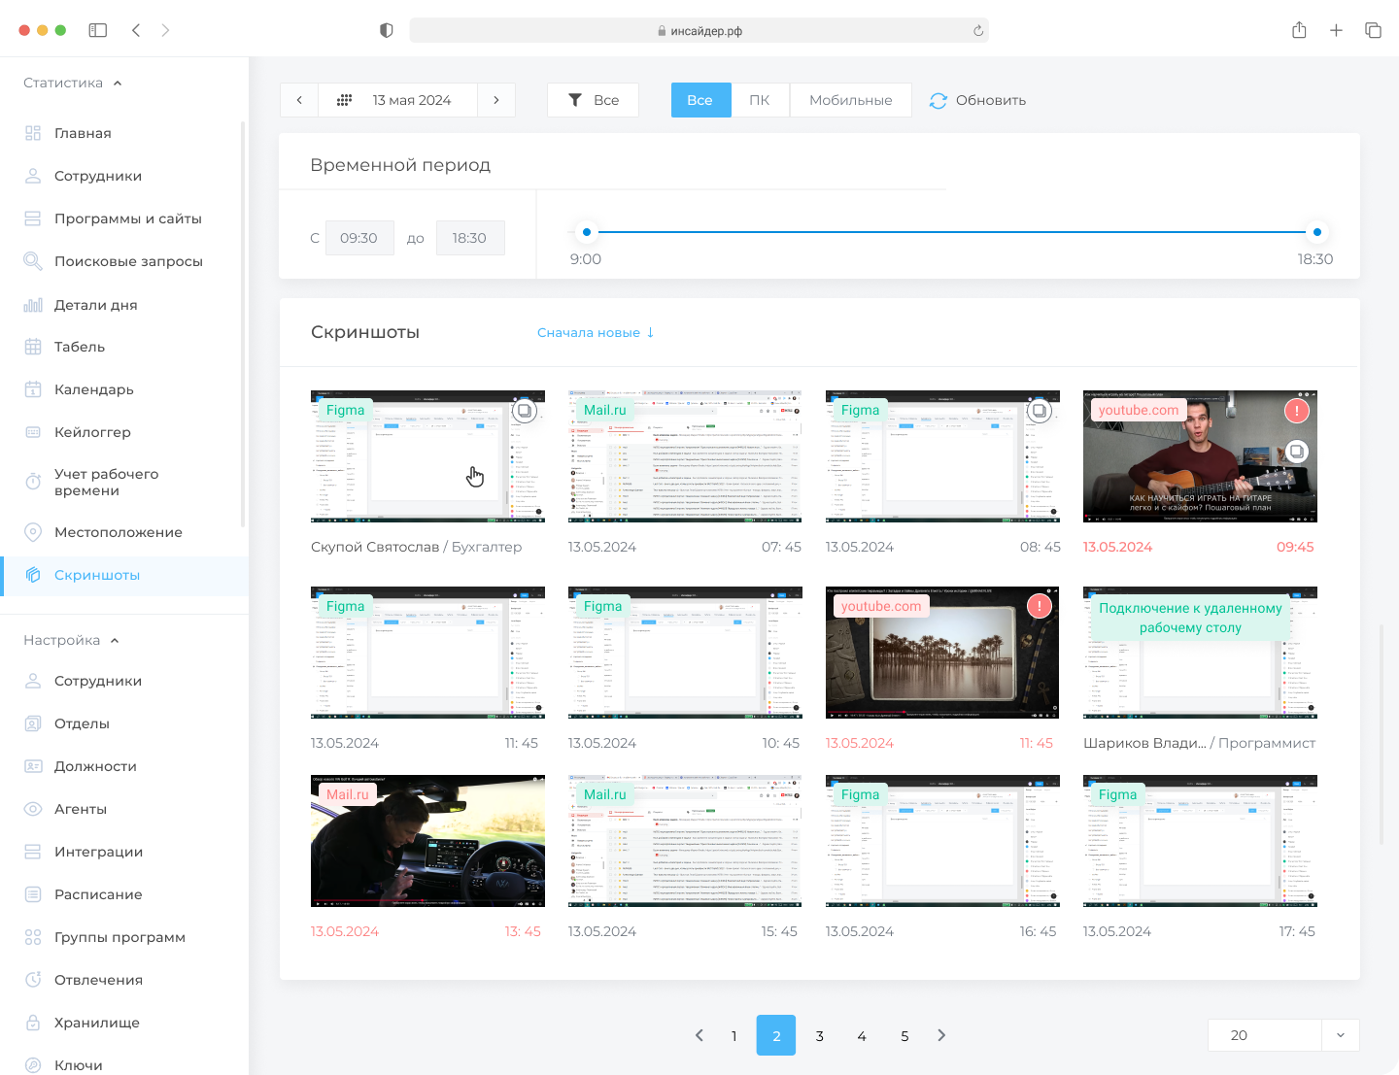Go to page 3 of screenshots
Image resolution: width=1399 pixels, height=1075 pixels.
(x=819, y=1035)
